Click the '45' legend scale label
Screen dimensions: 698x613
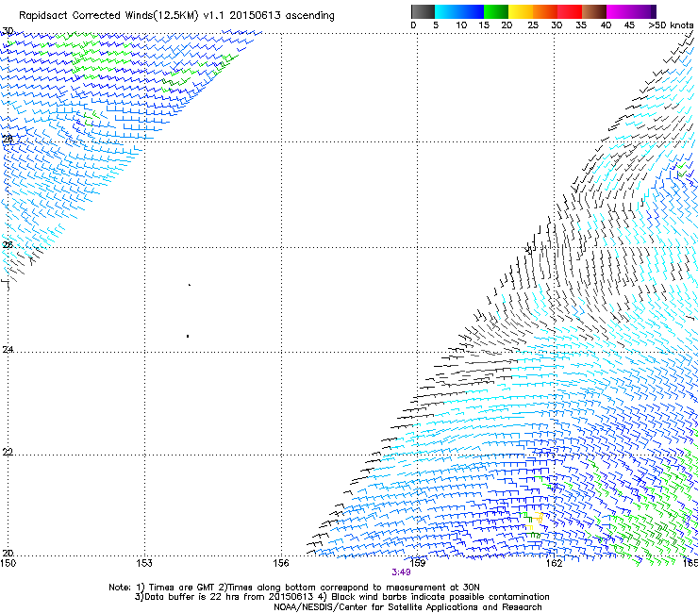tap(629, 25)
